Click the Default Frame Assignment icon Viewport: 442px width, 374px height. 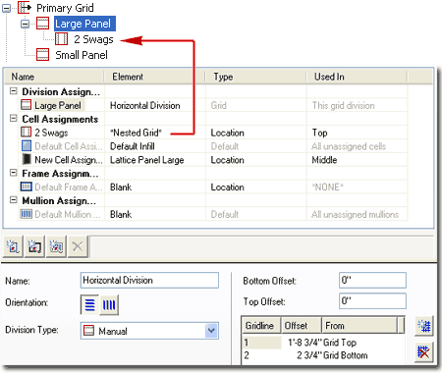(x=27, y=187)
